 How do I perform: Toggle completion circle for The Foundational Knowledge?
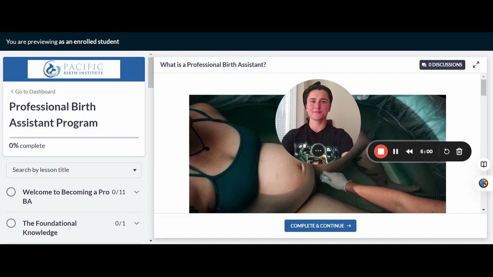click(x=11, y=223)
